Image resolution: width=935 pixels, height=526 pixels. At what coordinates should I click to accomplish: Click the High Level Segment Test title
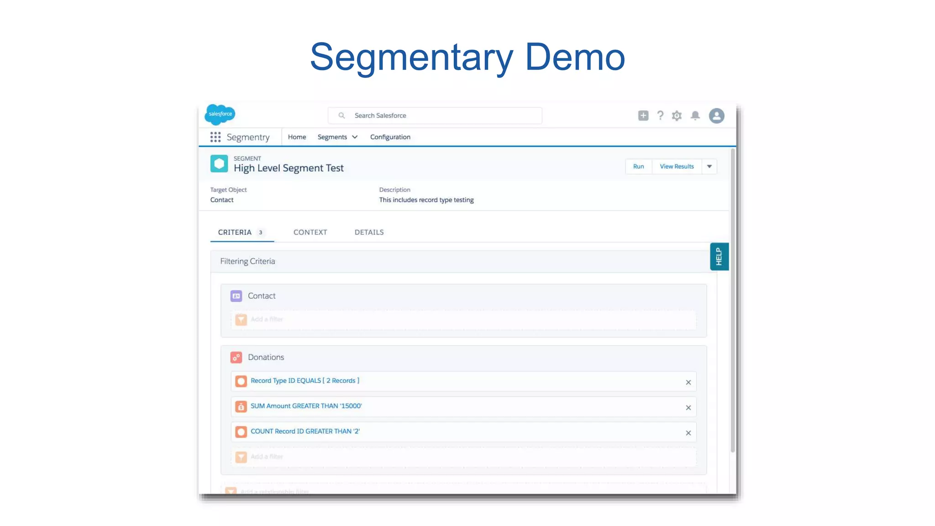(x=289, y=168)
